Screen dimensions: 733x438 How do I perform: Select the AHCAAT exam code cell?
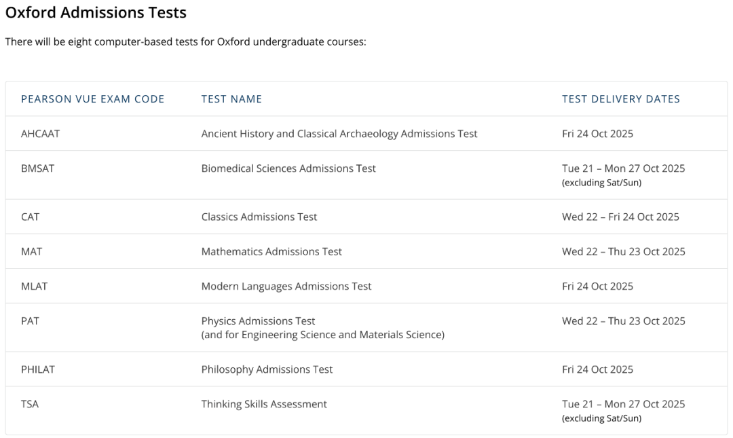[40, 134]
